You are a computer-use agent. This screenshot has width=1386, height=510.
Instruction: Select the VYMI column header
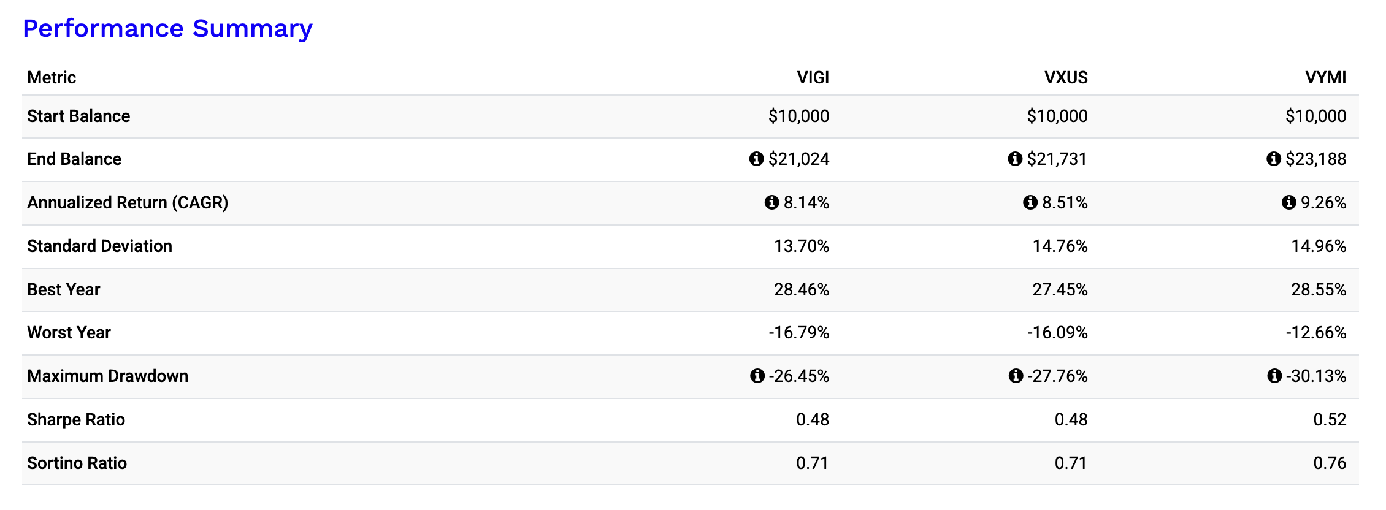[1325, 78]
